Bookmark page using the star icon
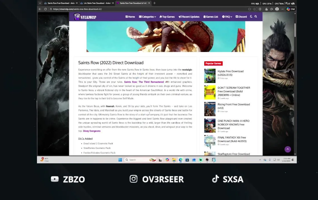318x200 pixels. point(255,9)
